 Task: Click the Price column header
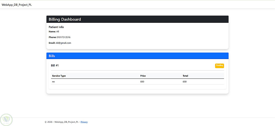pyautogui.click(x=143, y=76)
